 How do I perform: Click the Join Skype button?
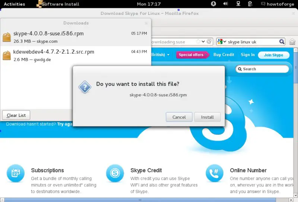(274, 55)
